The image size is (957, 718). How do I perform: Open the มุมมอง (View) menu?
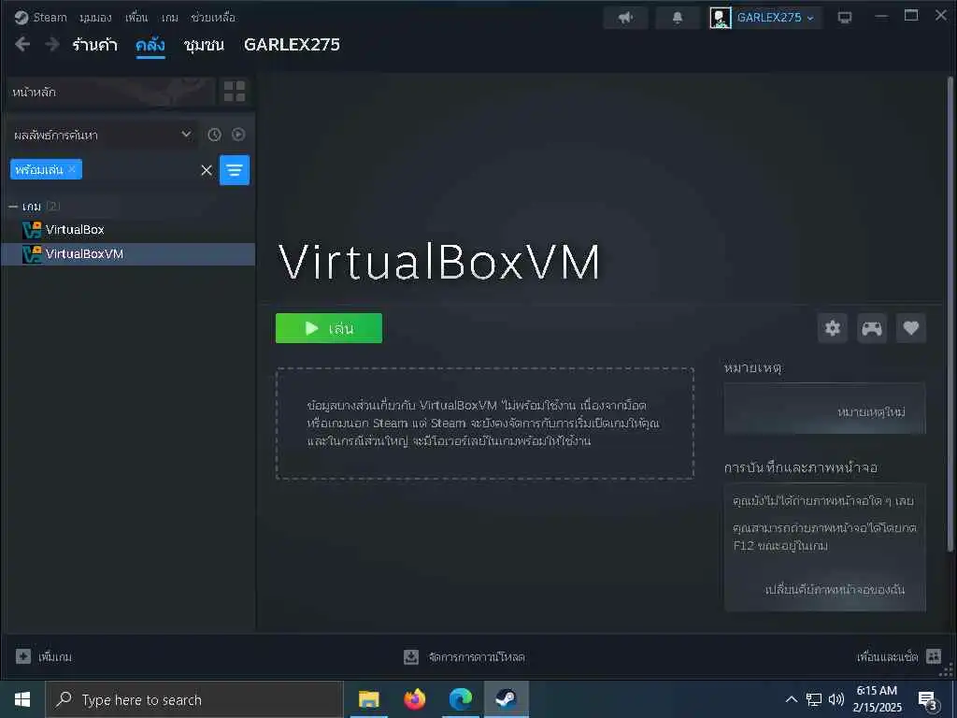[x=96, y=17]
